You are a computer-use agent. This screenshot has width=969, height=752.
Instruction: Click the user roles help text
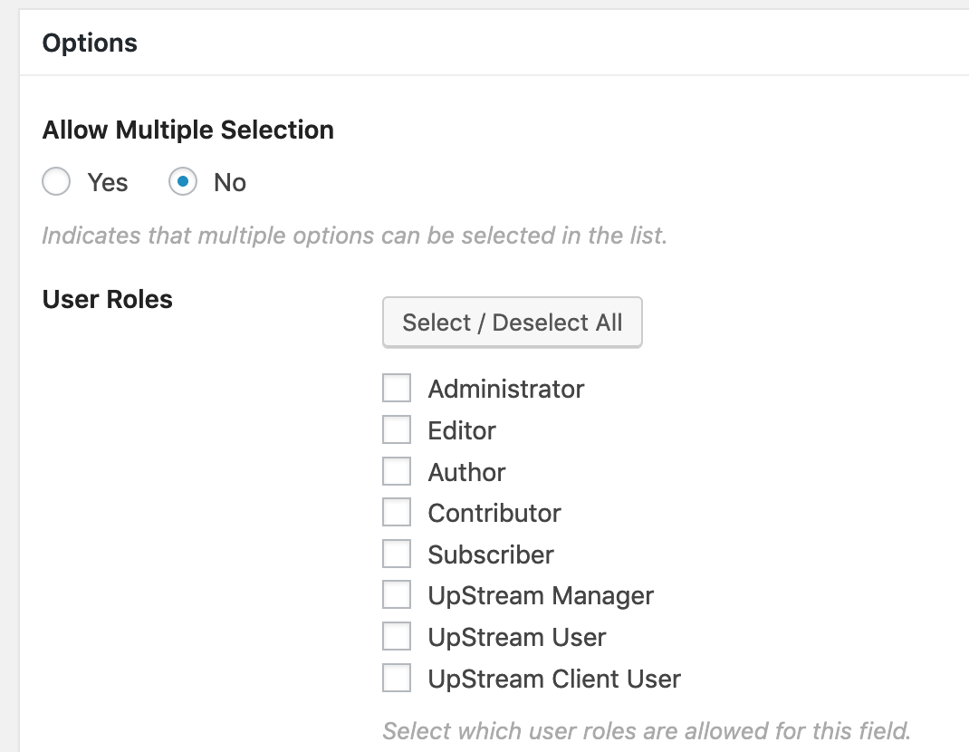tap(646, 730)
